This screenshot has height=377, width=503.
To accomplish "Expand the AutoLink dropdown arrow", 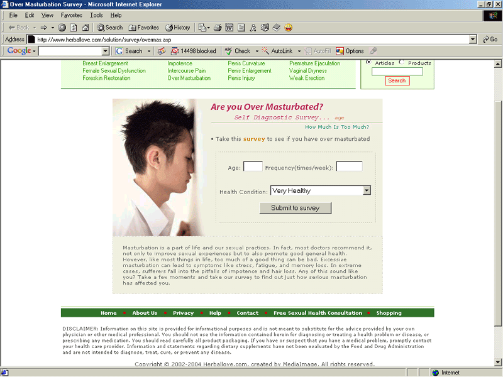I will (x=299, y=51).
